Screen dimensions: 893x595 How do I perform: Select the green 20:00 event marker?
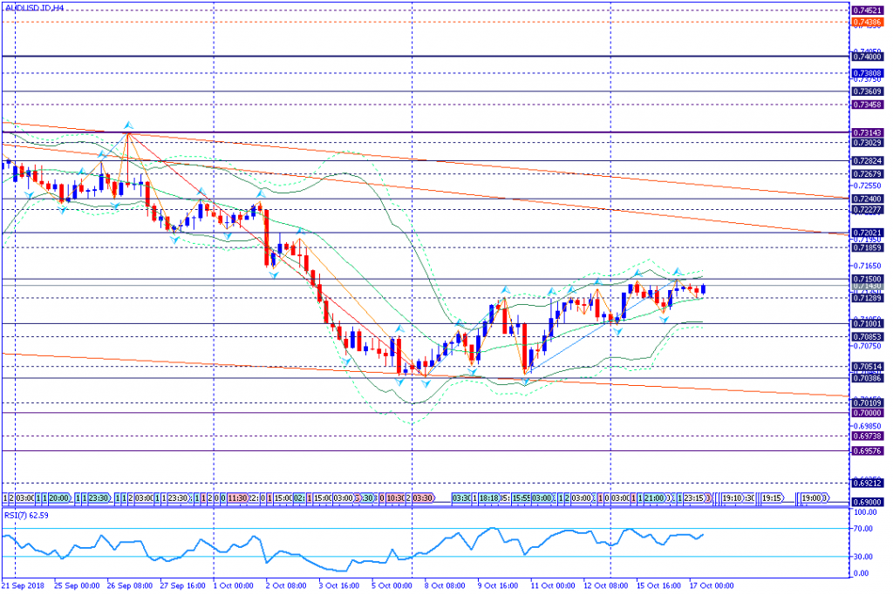point(58,497)
